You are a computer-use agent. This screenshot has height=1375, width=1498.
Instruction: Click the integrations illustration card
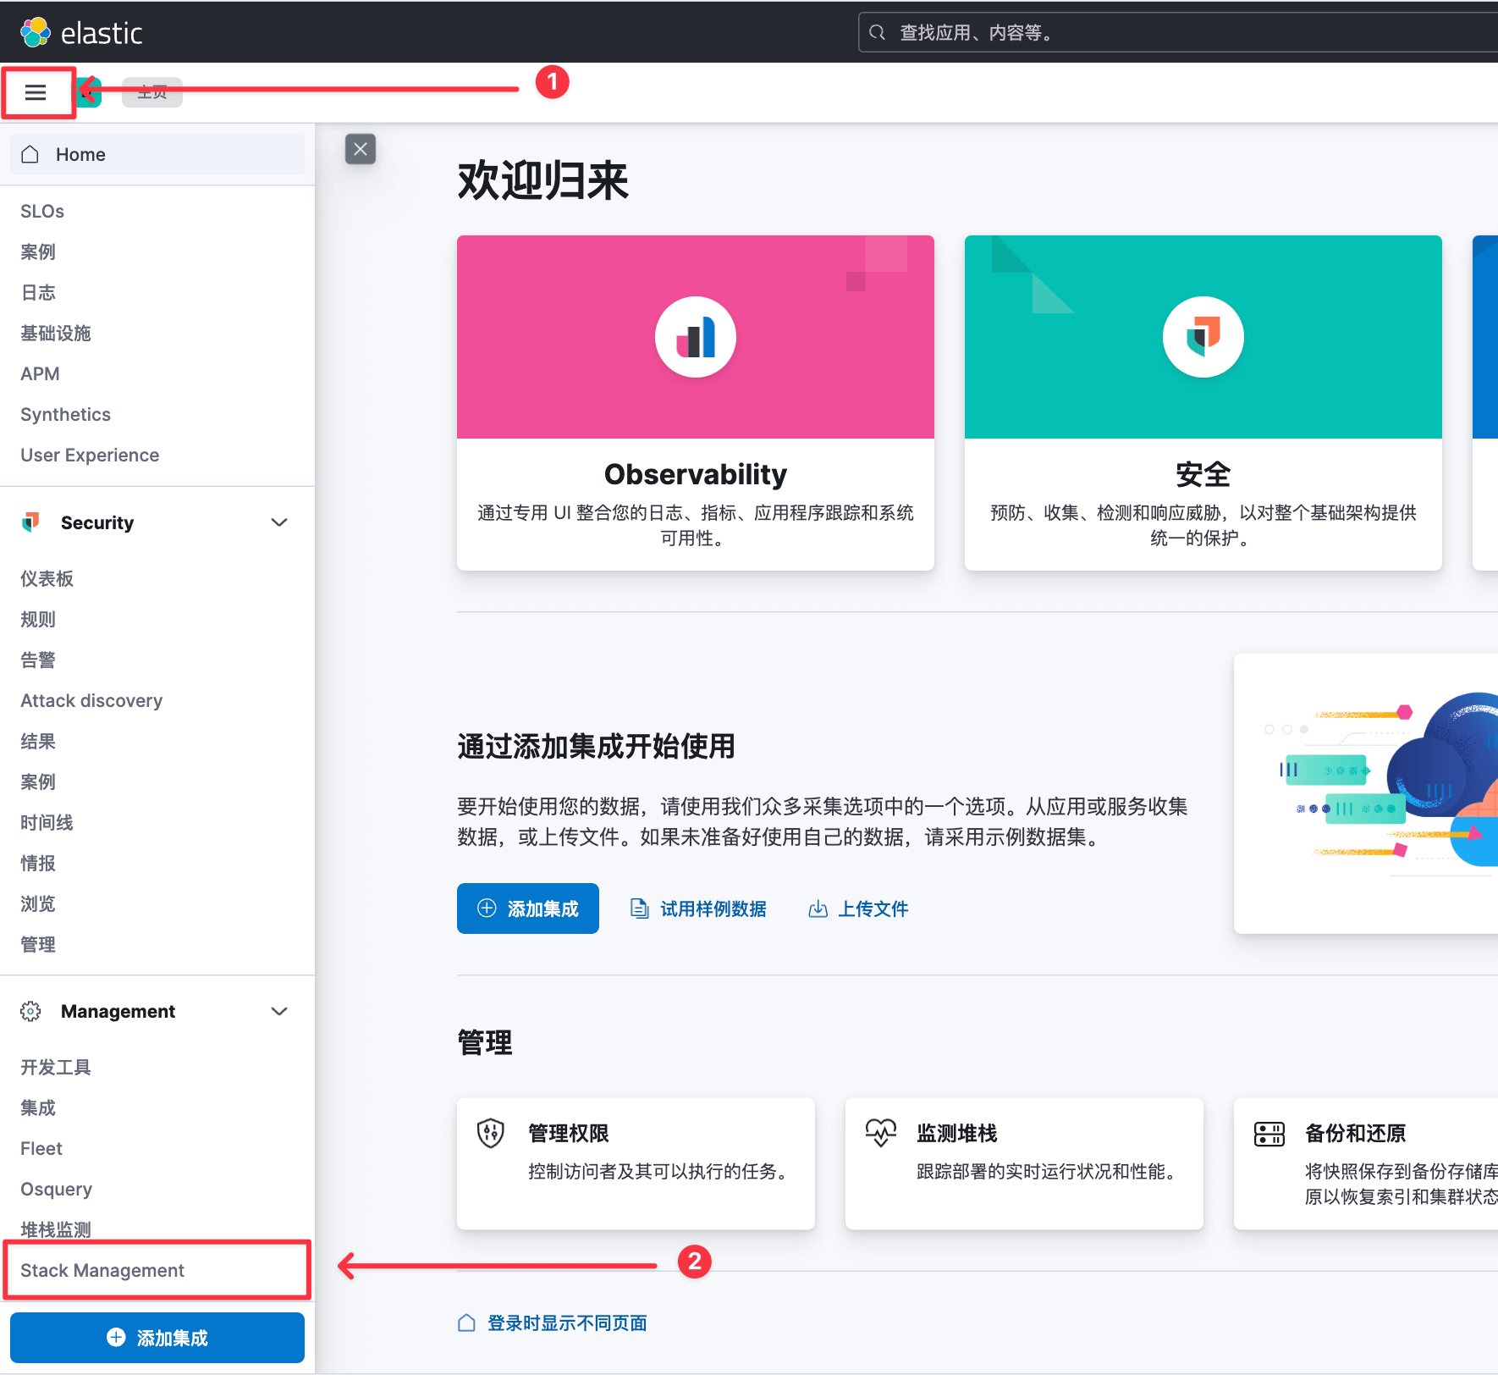point(1366,793)
